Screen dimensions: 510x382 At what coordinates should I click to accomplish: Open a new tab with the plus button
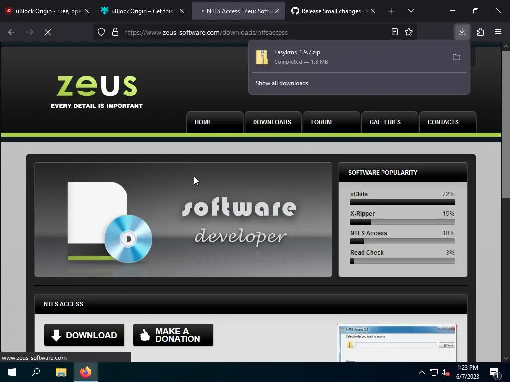(391, 11)
